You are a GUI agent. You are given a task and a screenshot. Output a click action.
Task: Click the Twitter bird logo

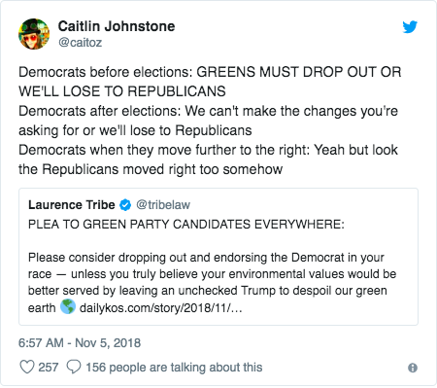tap(410, 27)
